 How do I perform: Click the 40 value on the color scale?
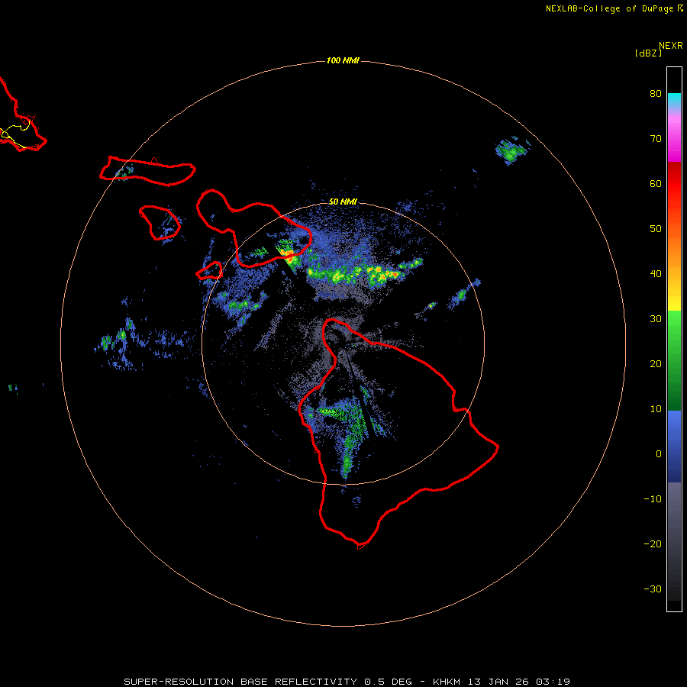pyautogui.click(x=656, y=274)
